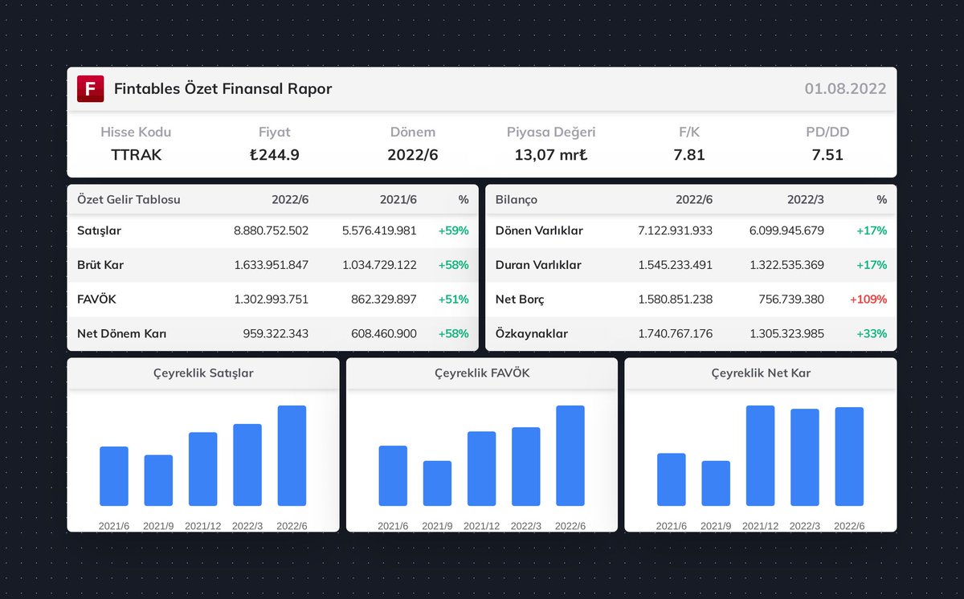Viewport: 964px width, 599px height.
Task: Click Özkaynaklar value 1.305.323.985
Action: pos(786,333)
